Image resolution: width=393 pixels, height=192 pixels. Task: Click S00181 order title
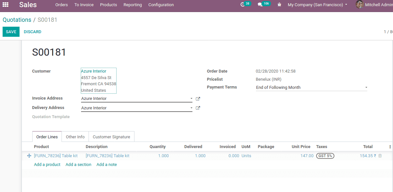coord(49,52)
